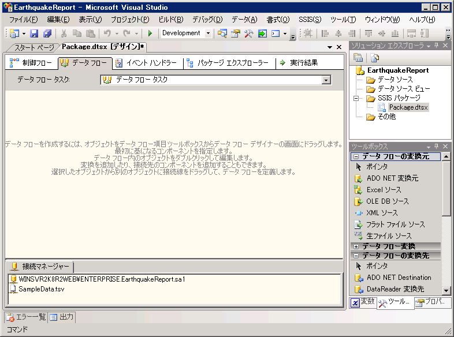Select Excel ソース in toolbox

[384, 190]
